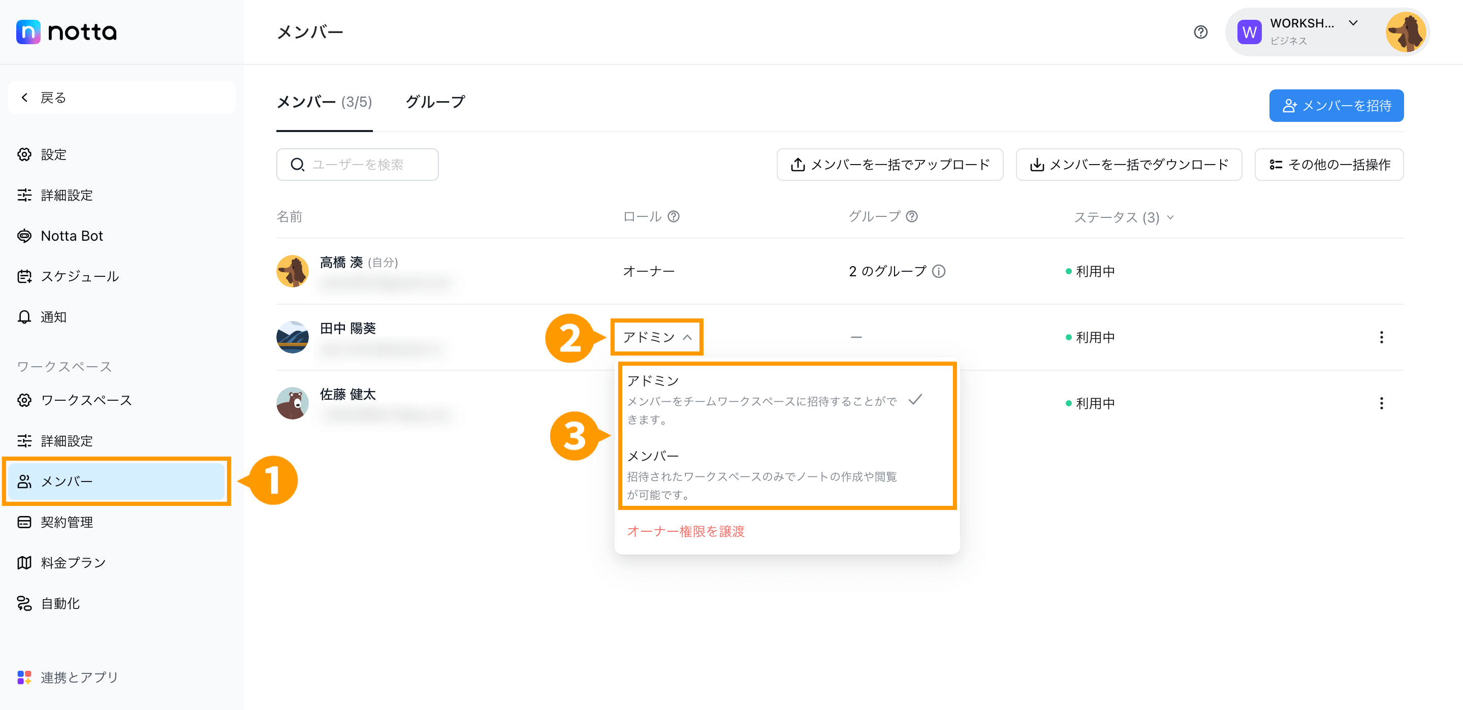Viewport: 1463px width, 710px height.
Task: Select the メンバー role option in the menu
Action: (786, 475)
